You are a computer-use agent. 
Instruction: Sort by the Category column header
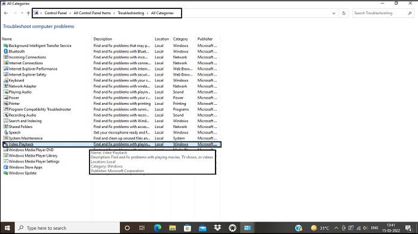(x=180, y=39)
